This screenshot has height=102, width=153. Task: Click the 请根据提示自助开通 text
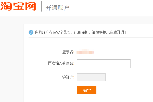tap(108, 32)
